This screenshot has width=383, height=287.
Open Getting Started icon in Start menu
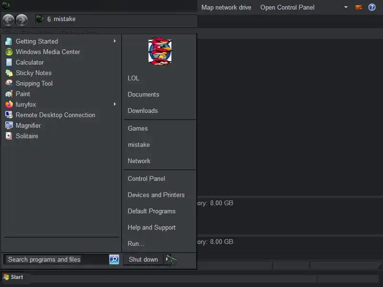(9, 42)
